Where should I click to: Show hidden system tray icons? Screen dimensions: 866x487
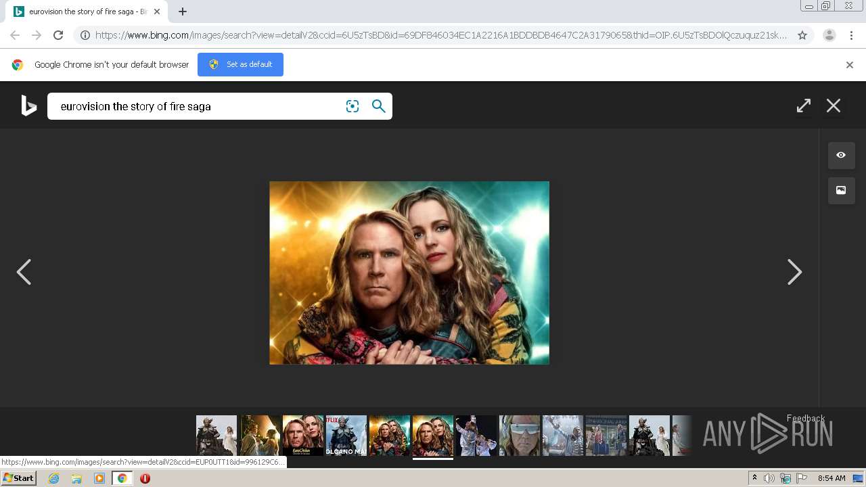click(x=754, y=478)
